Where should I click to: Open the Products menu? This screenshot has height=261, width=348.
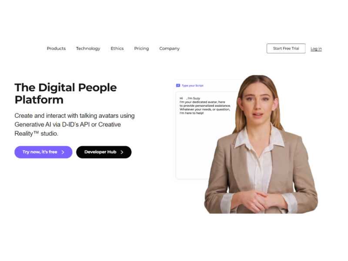(x=56, y=48)
